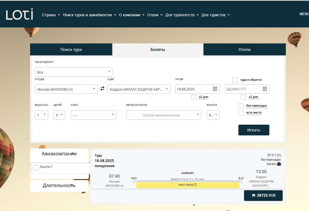This screenshot has height=211, width=309.
Task: Click the departure time 07:40
Action: pos(115,176)
